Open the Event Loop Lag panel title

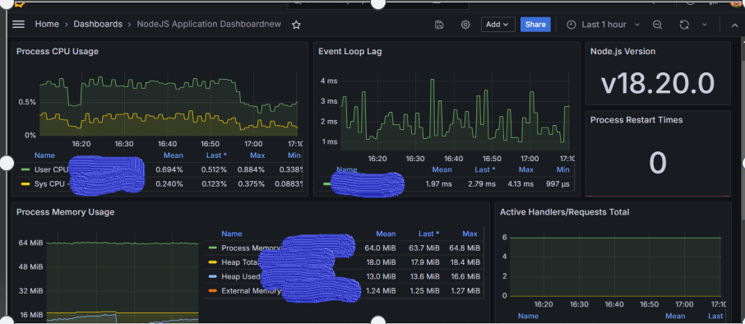[350, 51]
